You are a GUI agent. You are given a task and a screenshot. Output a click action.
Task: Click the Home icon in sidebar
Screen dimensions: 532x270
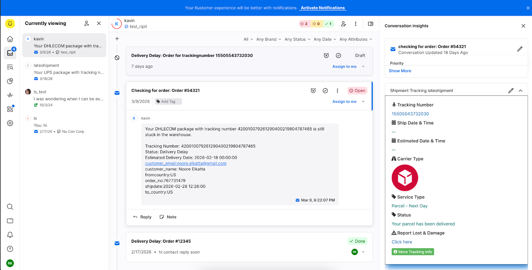[10, 39]
